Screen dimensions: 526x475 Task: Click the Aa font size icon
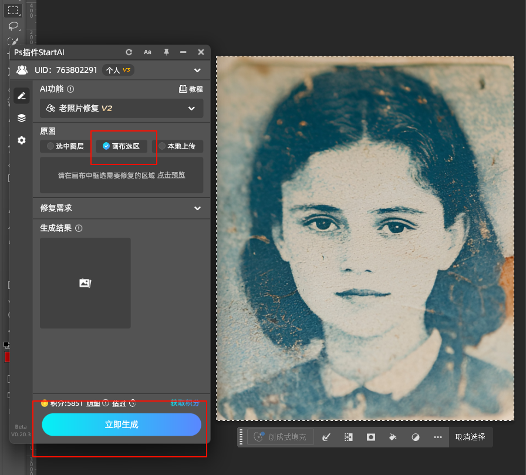click(147, 52)
